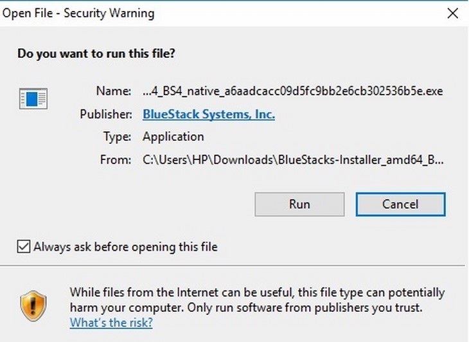469x342 pixels.
Task: Click the Type value Application
Action: click(173, 137)
